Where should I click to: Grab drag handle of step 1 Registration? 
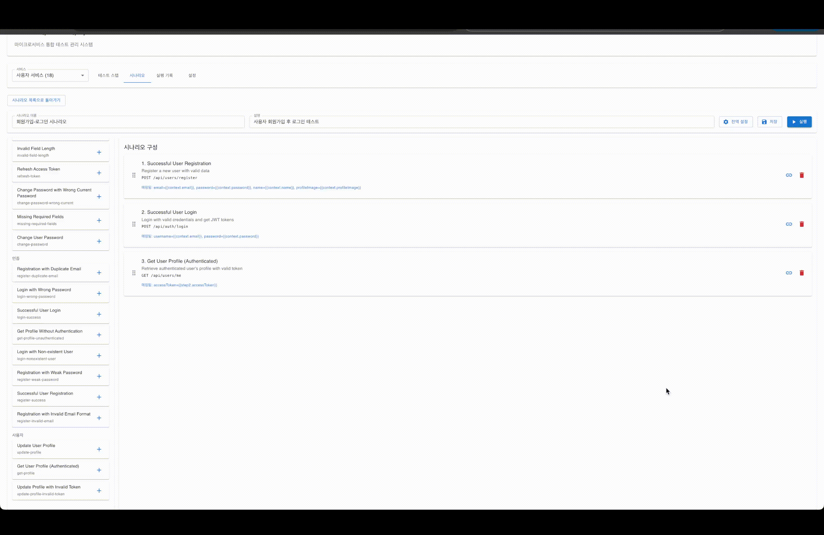click(134, 175)
